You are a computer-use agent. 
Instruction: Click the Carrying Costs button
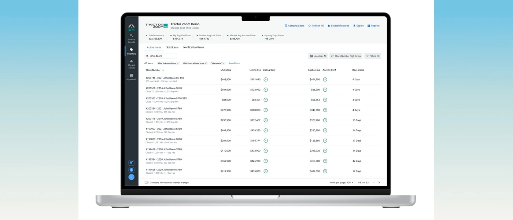295,26
